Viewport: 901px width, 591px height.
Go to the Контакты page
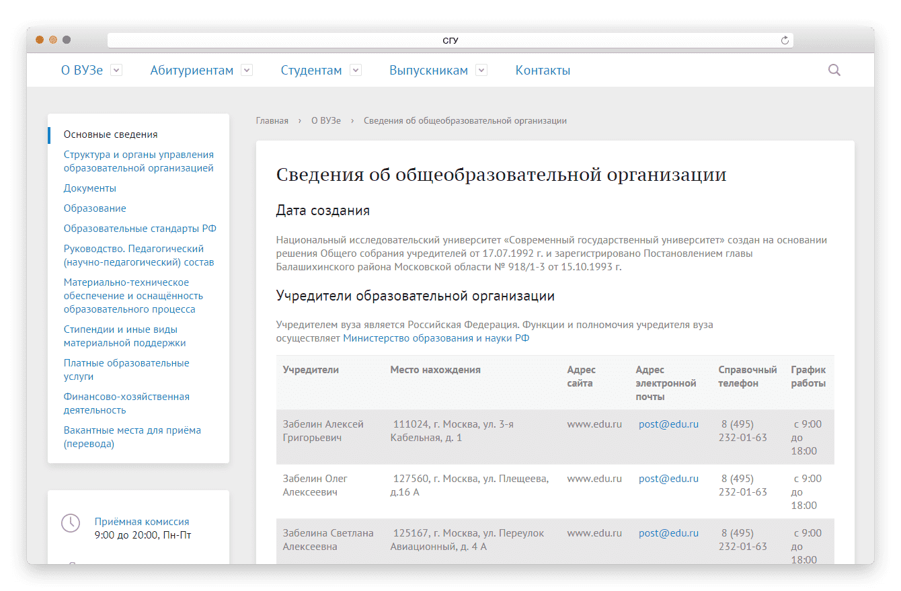(x=543, y=71)
